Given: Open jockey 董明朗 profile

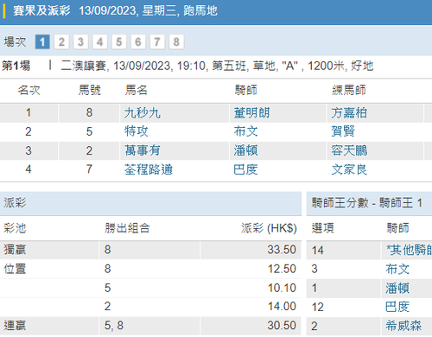Looking at the screenshot, I should pyautogui.click(x=251, y=113).
